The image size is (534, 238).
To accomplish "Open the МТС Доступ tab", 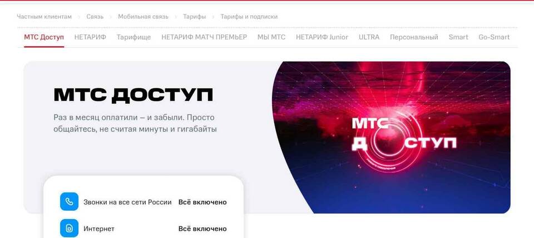I will [x=44, y=37].
